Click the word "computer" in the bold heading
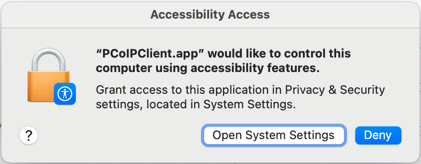 coord(120,69)
